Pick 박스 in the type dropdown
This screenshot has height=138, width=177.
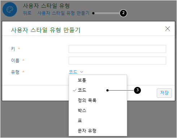98,110
